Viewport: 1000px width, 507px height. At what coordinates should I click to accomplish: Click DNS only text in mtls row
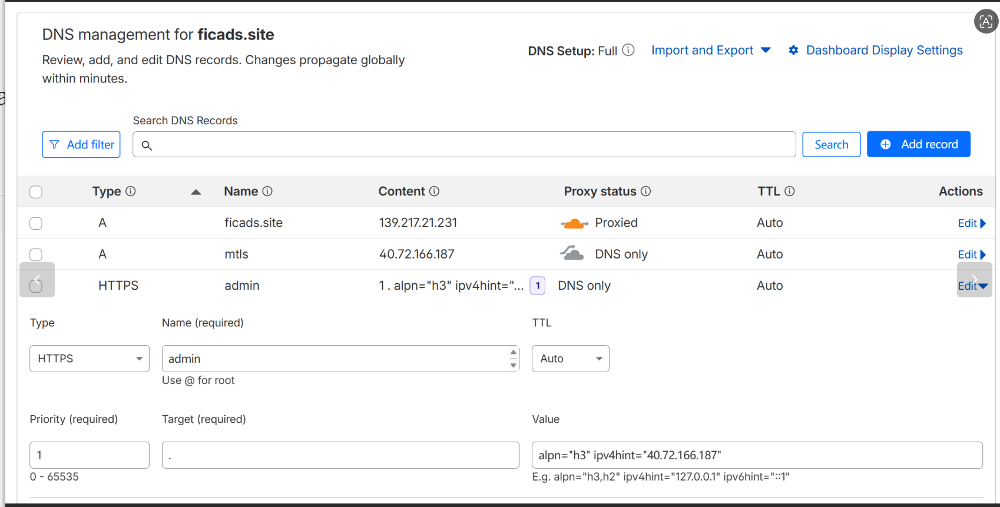[x=621, y=254]
